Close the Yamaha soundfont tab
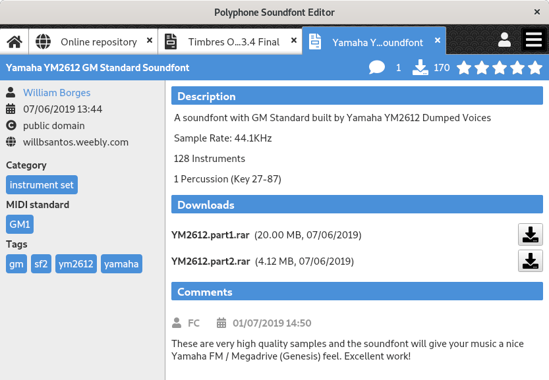The image size is (549, 380). 437,40
